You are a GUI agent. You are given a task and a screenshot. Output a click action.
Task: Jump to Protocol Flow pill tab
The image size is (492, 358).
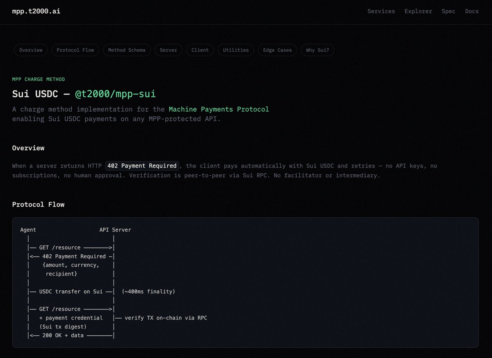[75, 50]
